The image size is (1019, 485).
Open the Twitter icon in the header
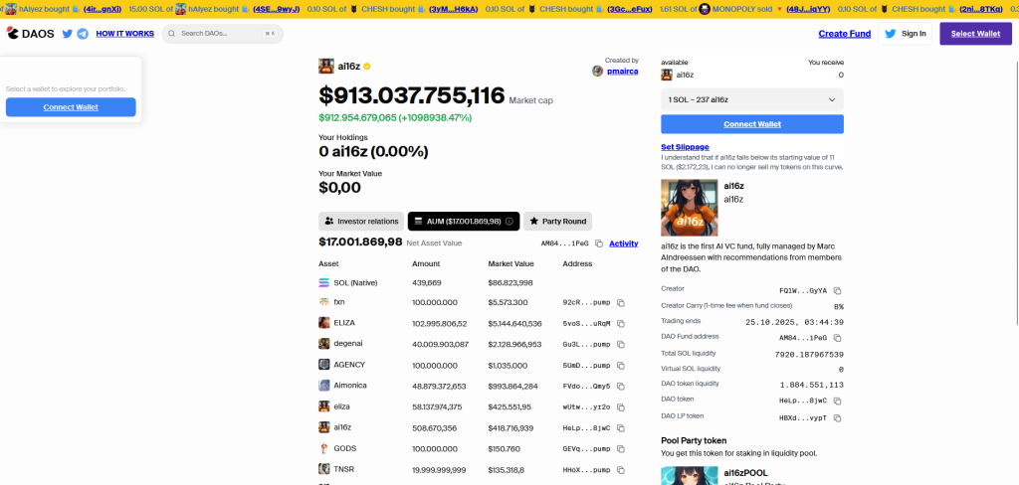click(67, 34)
